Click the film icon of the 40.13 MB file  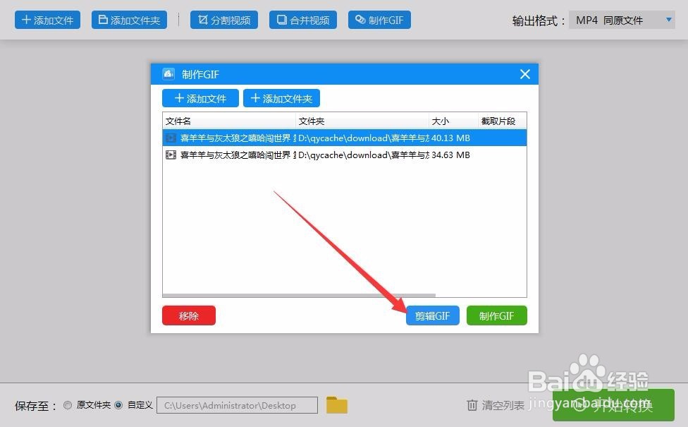click(x=171, y=138)
